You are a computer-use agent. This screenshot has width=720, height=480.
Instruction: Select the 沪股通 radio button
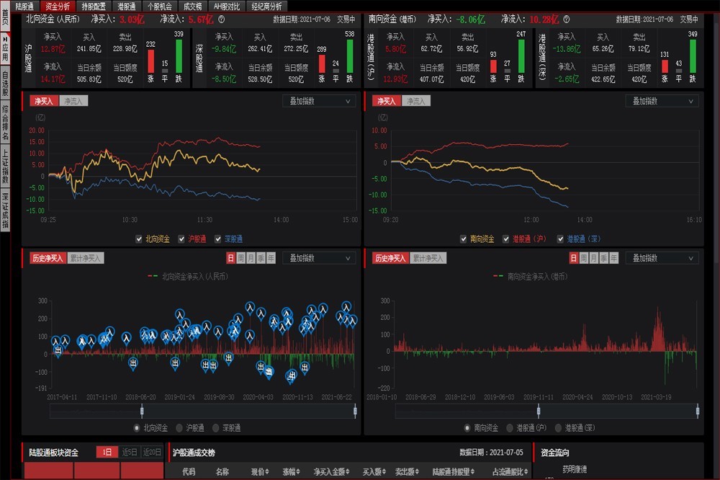[x=179, y=428]
